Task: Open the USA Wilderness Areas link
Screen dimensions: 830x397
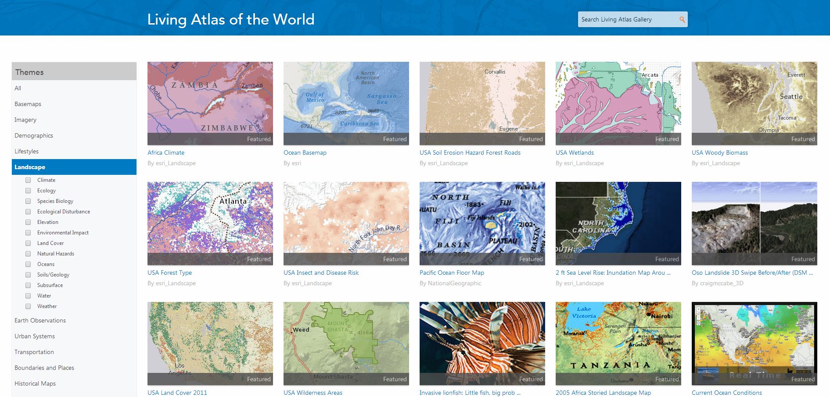Action: click(x=313, y=393)
